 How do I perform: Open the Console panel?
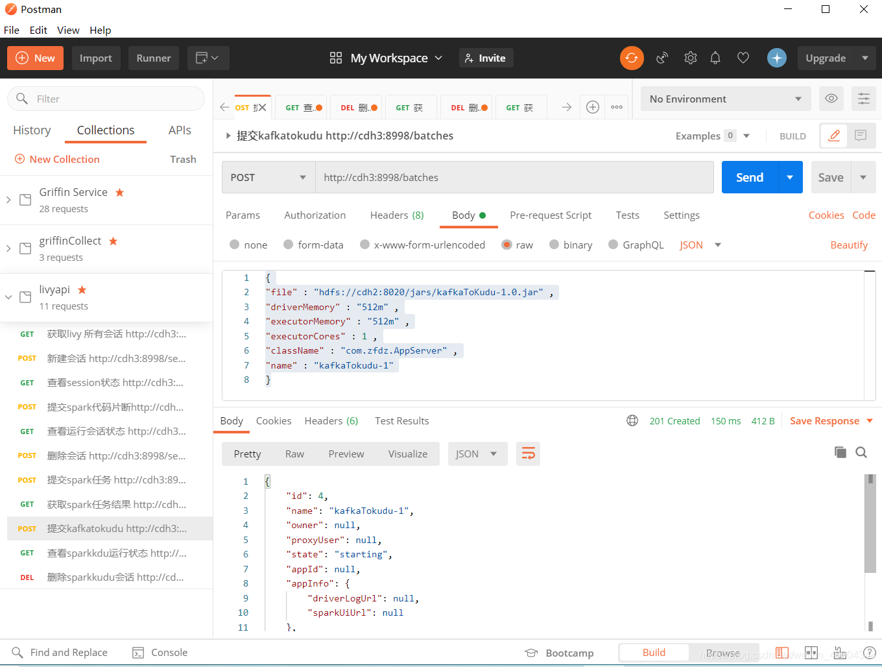click(160, 652)
